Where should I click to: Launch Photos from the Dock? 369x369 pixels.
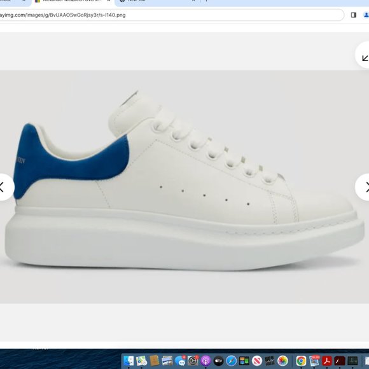coord(282,361)
